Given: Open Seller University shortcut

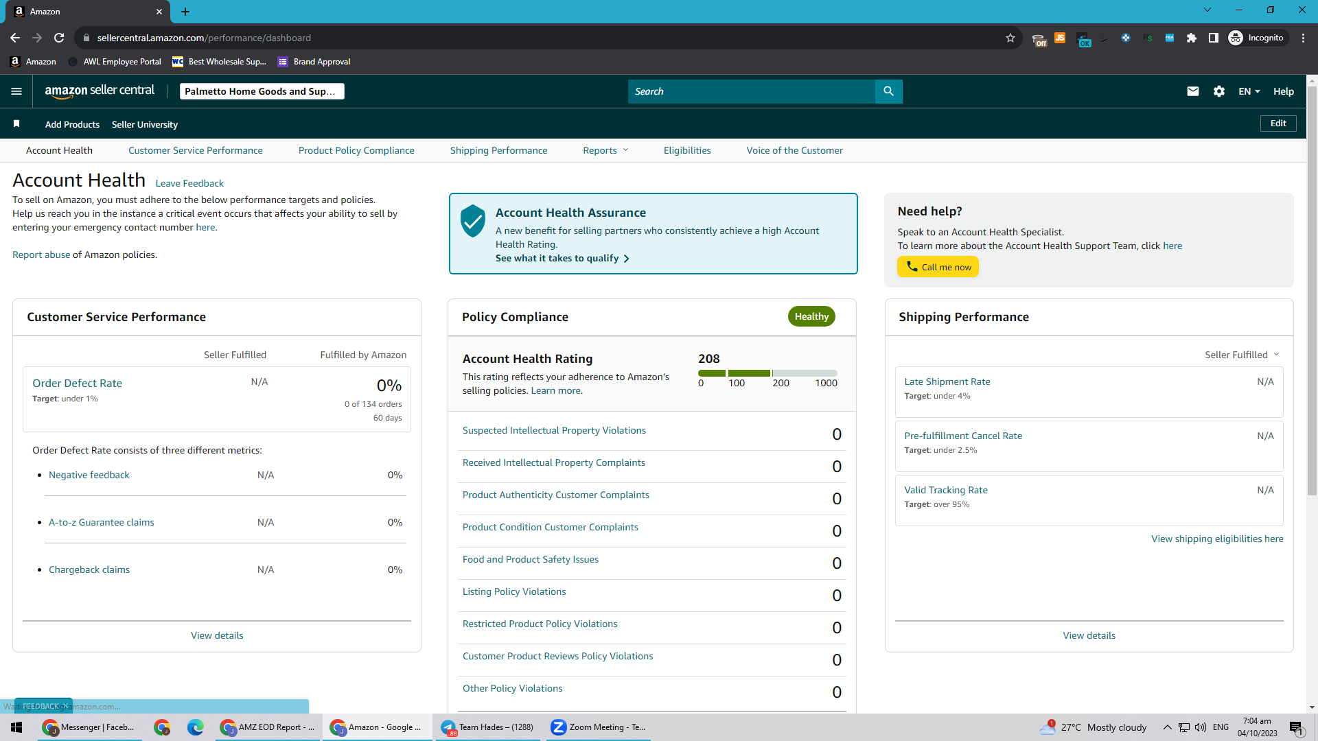Looking at the screenshot, I should pyautogui.click(x=145, y=124).
